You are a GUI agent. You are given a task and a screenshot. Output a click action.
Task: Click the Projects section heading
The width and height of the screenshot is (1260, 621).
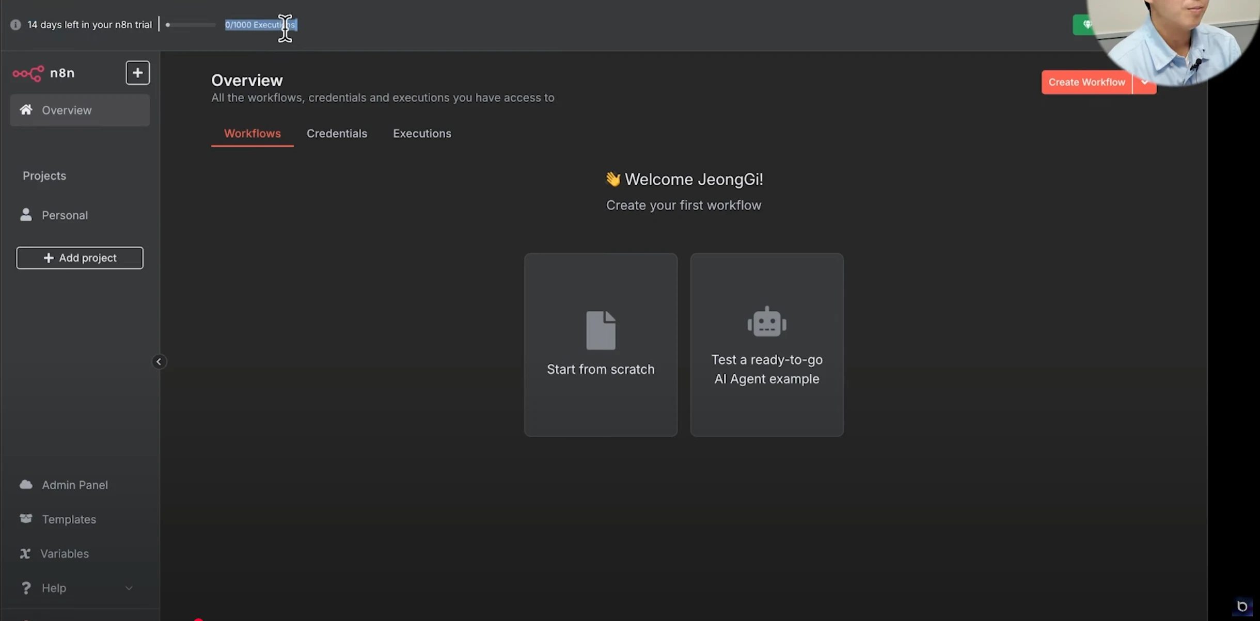[44, 176]
